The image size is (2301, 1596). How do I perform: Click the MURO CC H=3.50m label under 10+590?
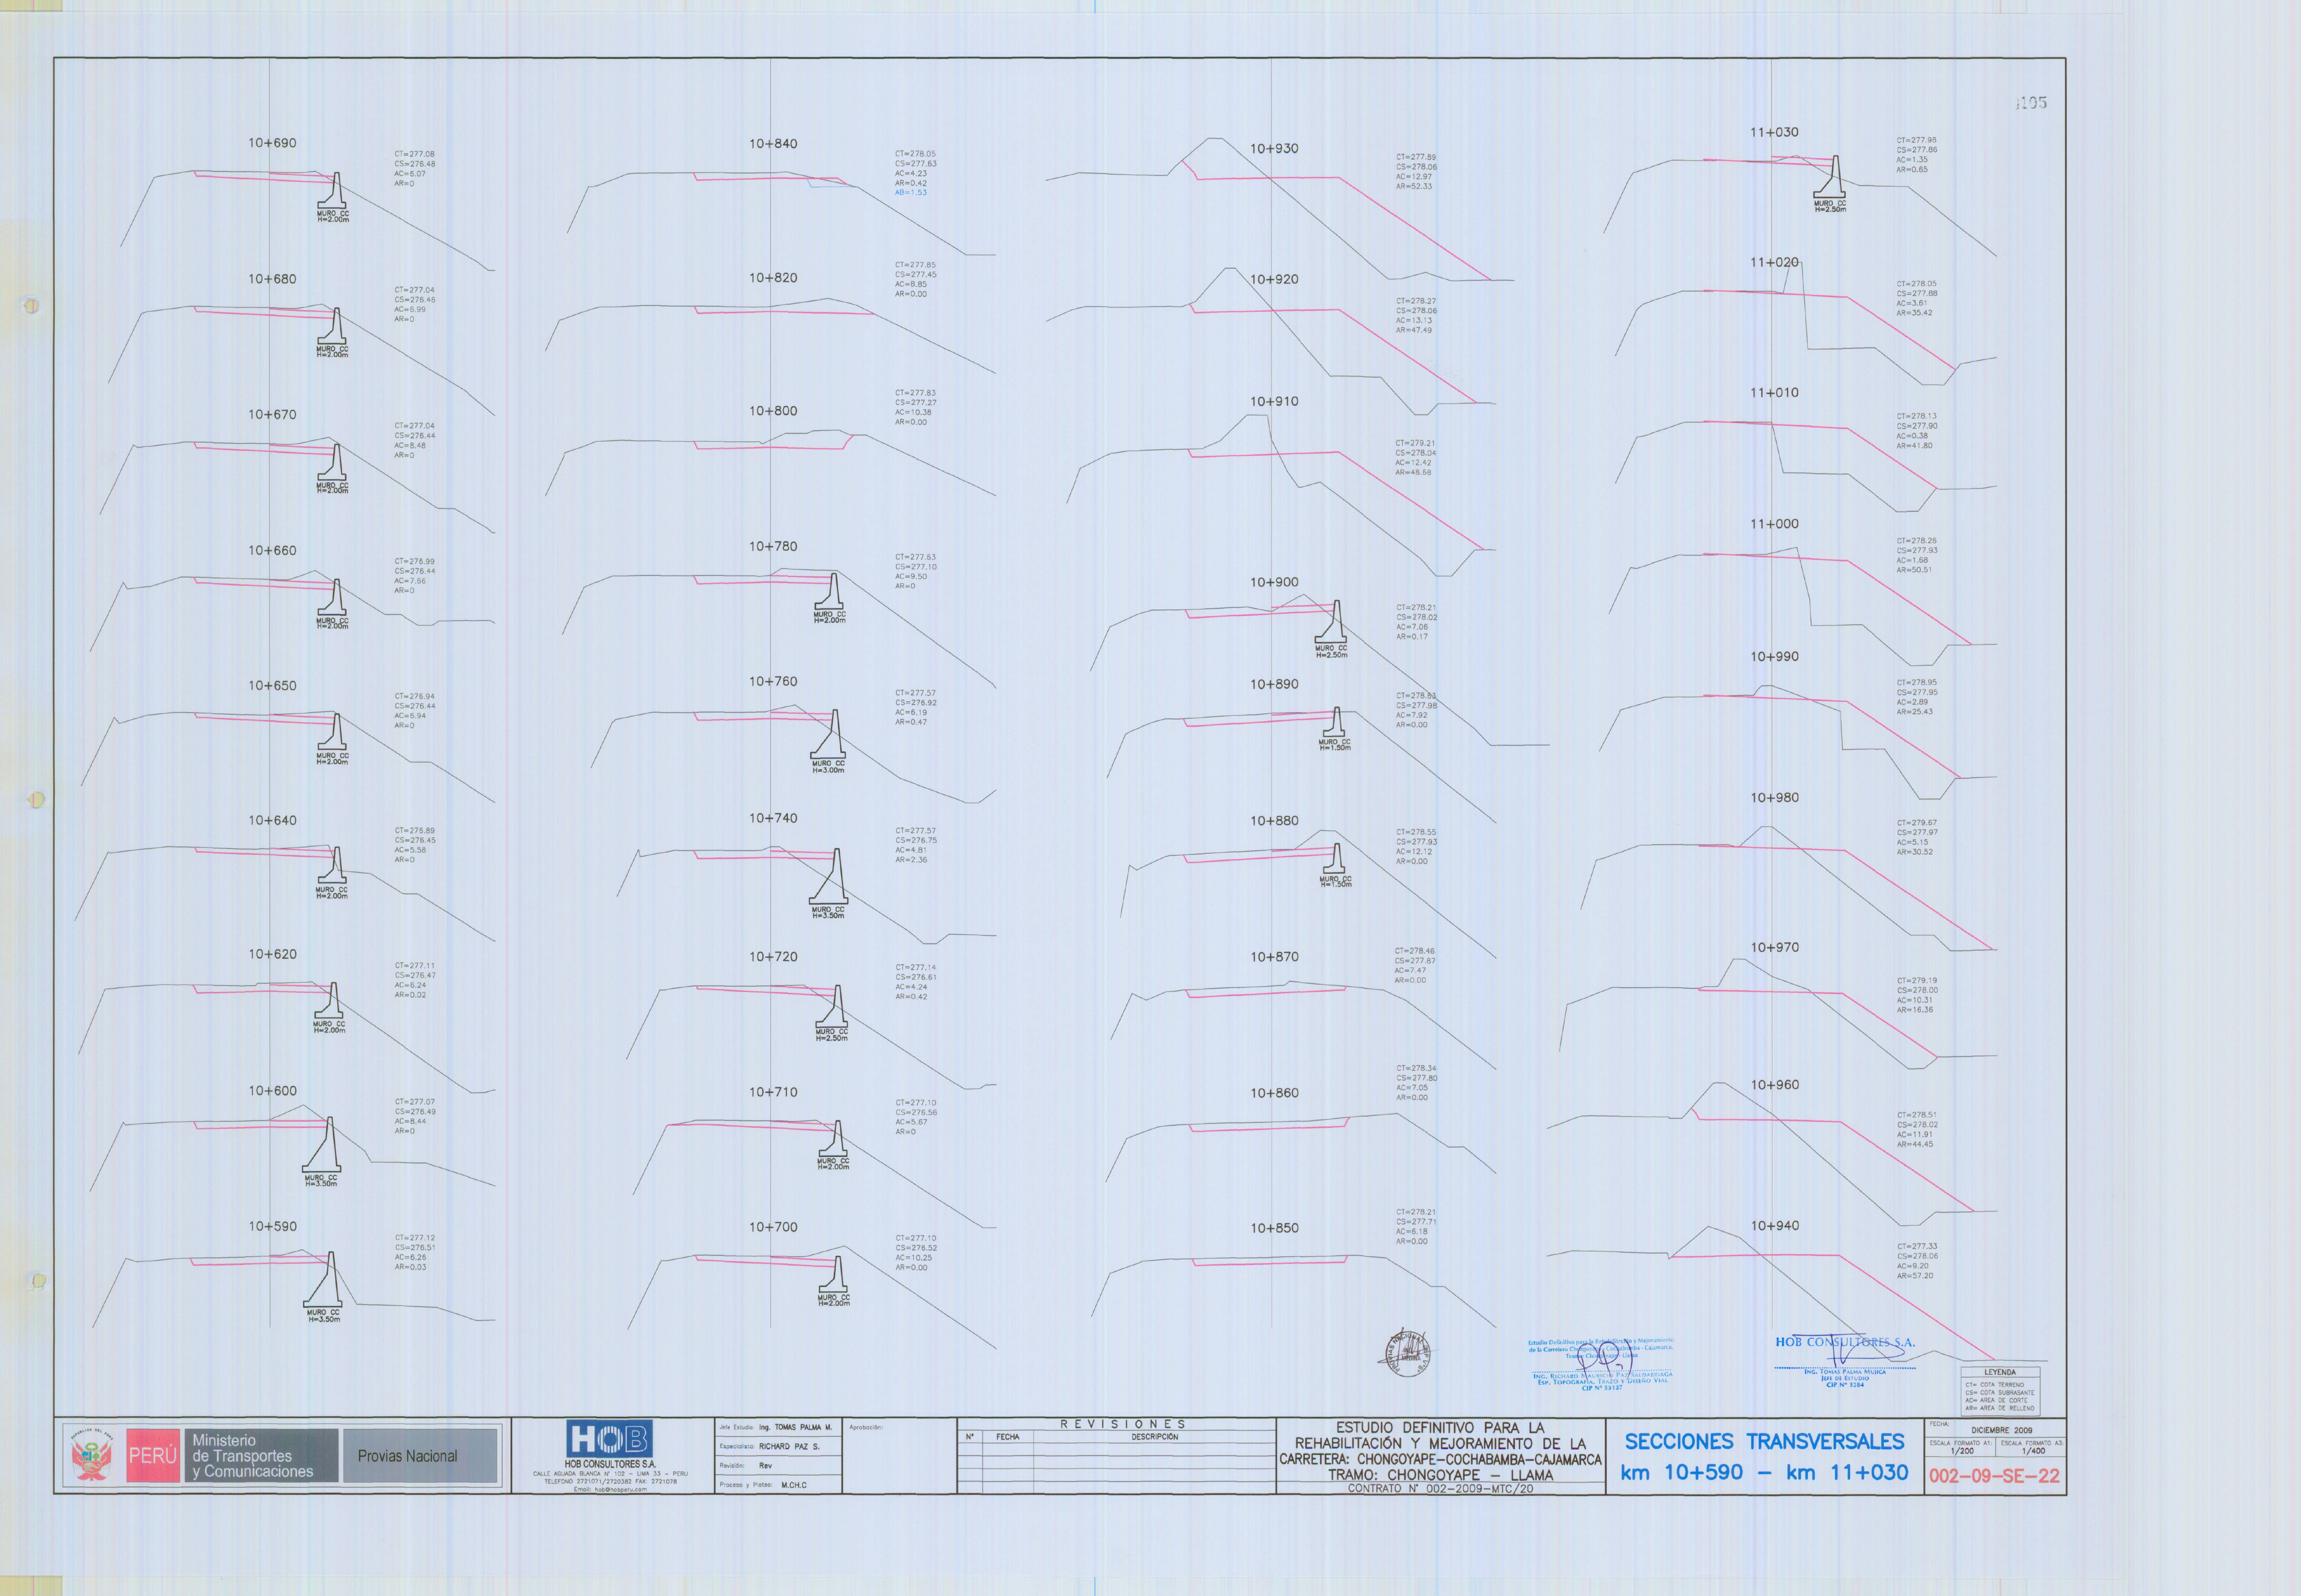323,1316
